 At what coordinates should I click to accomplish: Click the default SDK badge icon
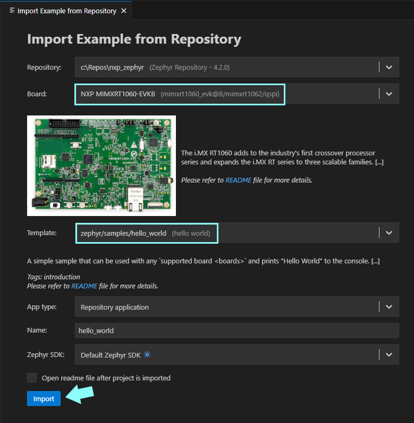pos(147,354)
